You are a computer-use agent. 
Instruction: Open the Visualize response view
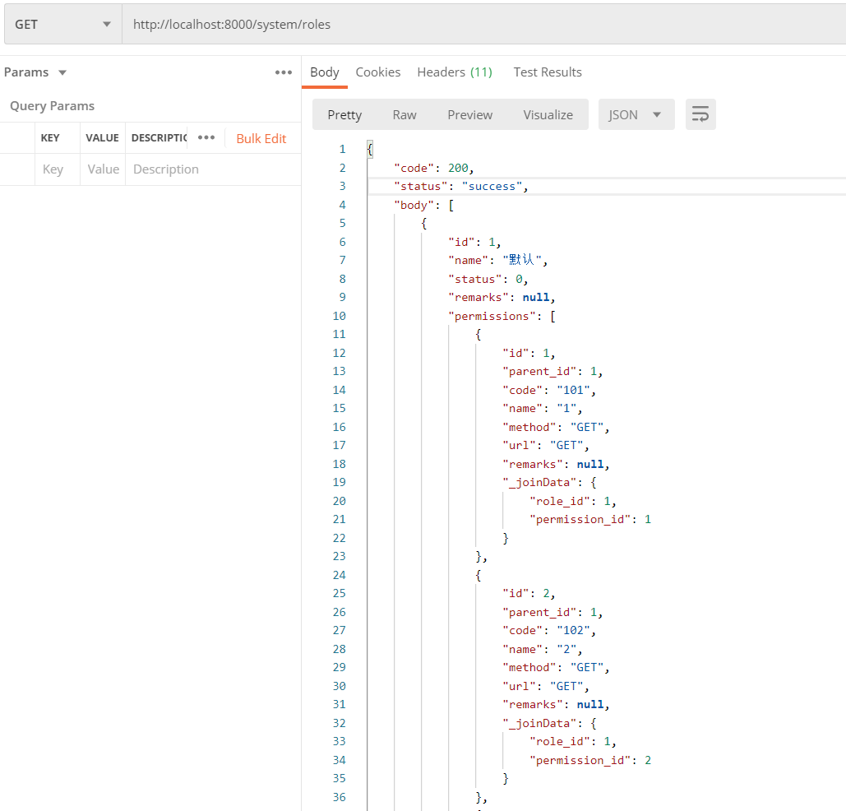click(548, 114)
